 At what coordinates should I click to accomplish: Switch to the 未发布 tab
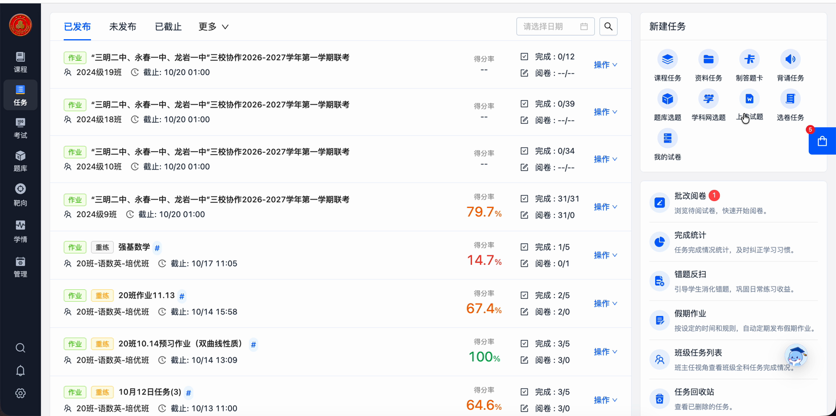[x=123, y=27]
